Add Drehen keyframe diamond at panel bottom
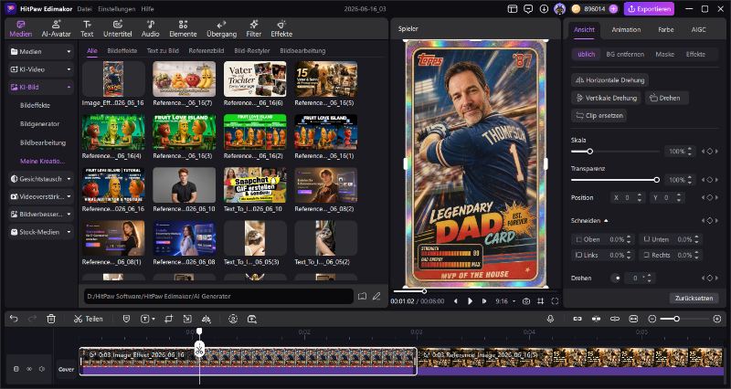This screenshot has height=389, width=731. 710,278
